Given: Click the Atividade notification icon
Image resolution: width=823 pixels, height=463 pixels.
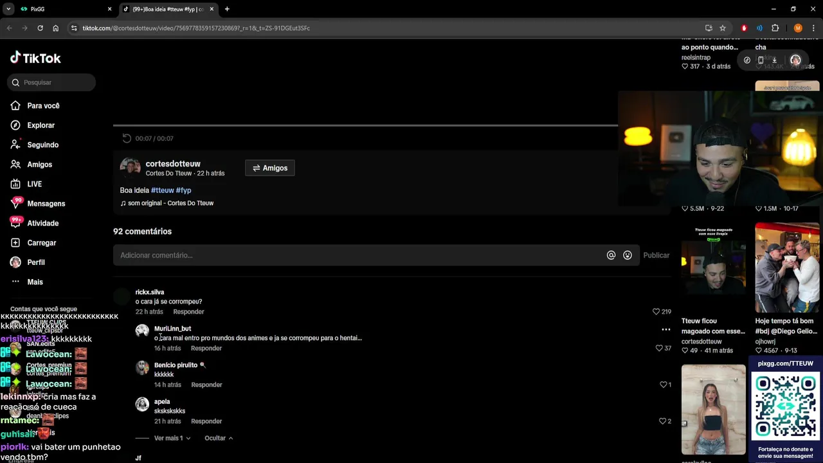Looking at the screenshot, I should (15, 222).
